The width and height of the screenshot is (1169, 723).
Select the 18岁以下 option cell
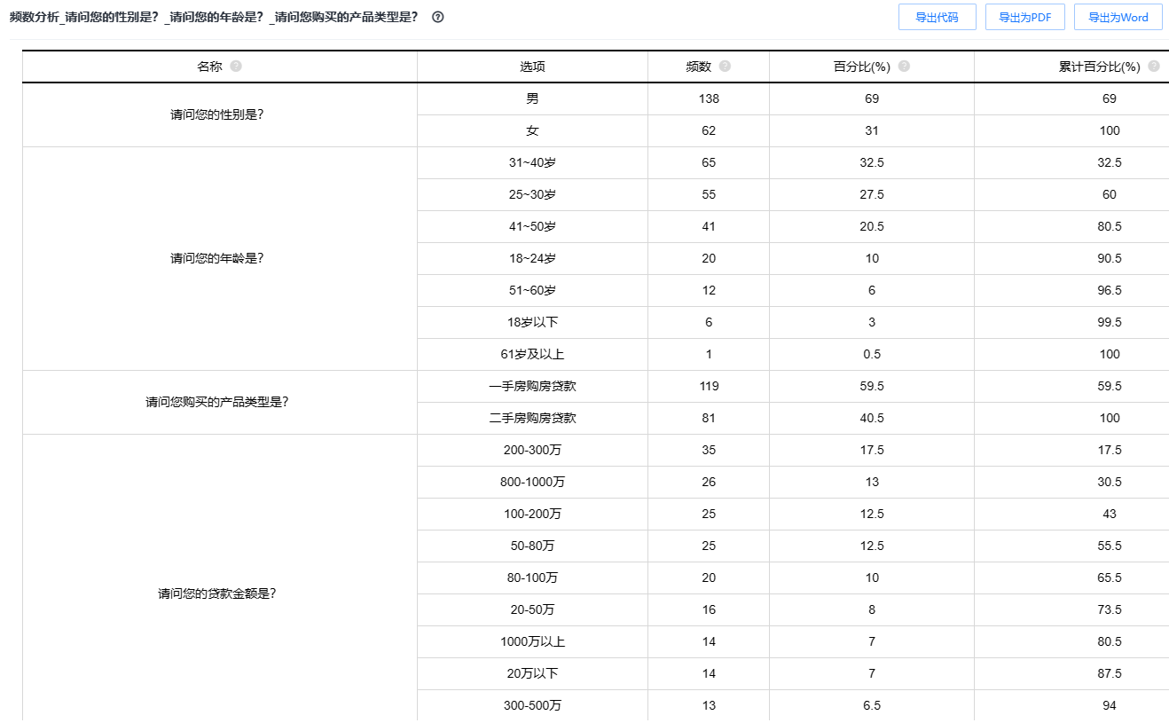click(x=532, y=322)
